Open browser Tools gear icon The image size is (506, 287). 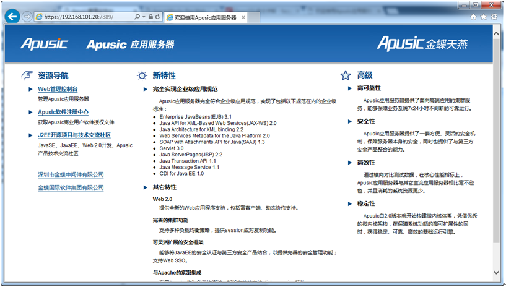494,17
